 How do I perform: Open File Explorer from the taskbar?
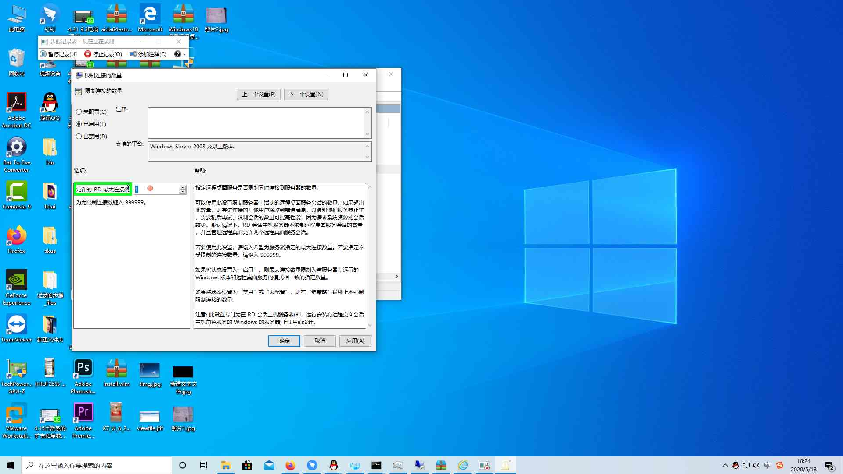tap(226, 465)
